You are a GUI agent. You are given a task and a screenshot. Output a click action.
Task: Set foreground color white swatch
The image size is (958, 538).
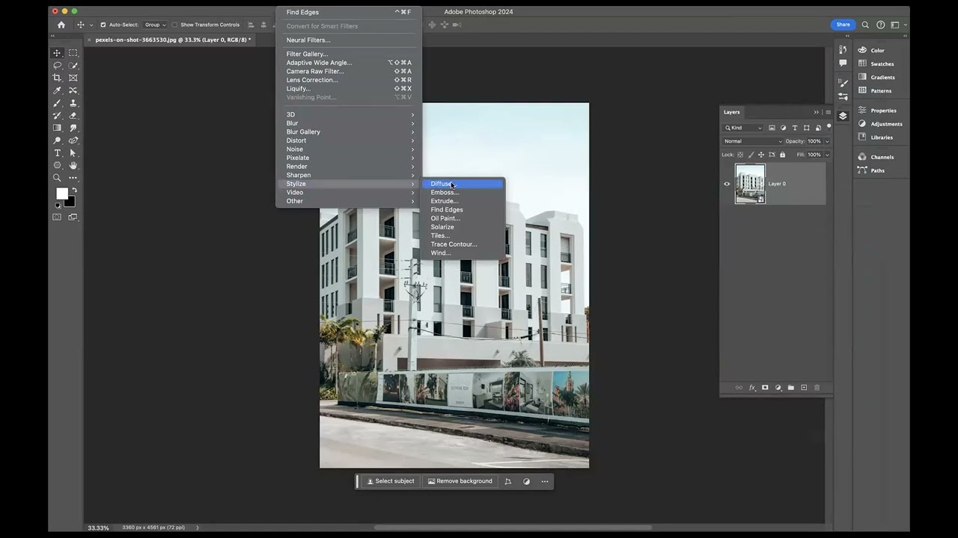(61, 193)
